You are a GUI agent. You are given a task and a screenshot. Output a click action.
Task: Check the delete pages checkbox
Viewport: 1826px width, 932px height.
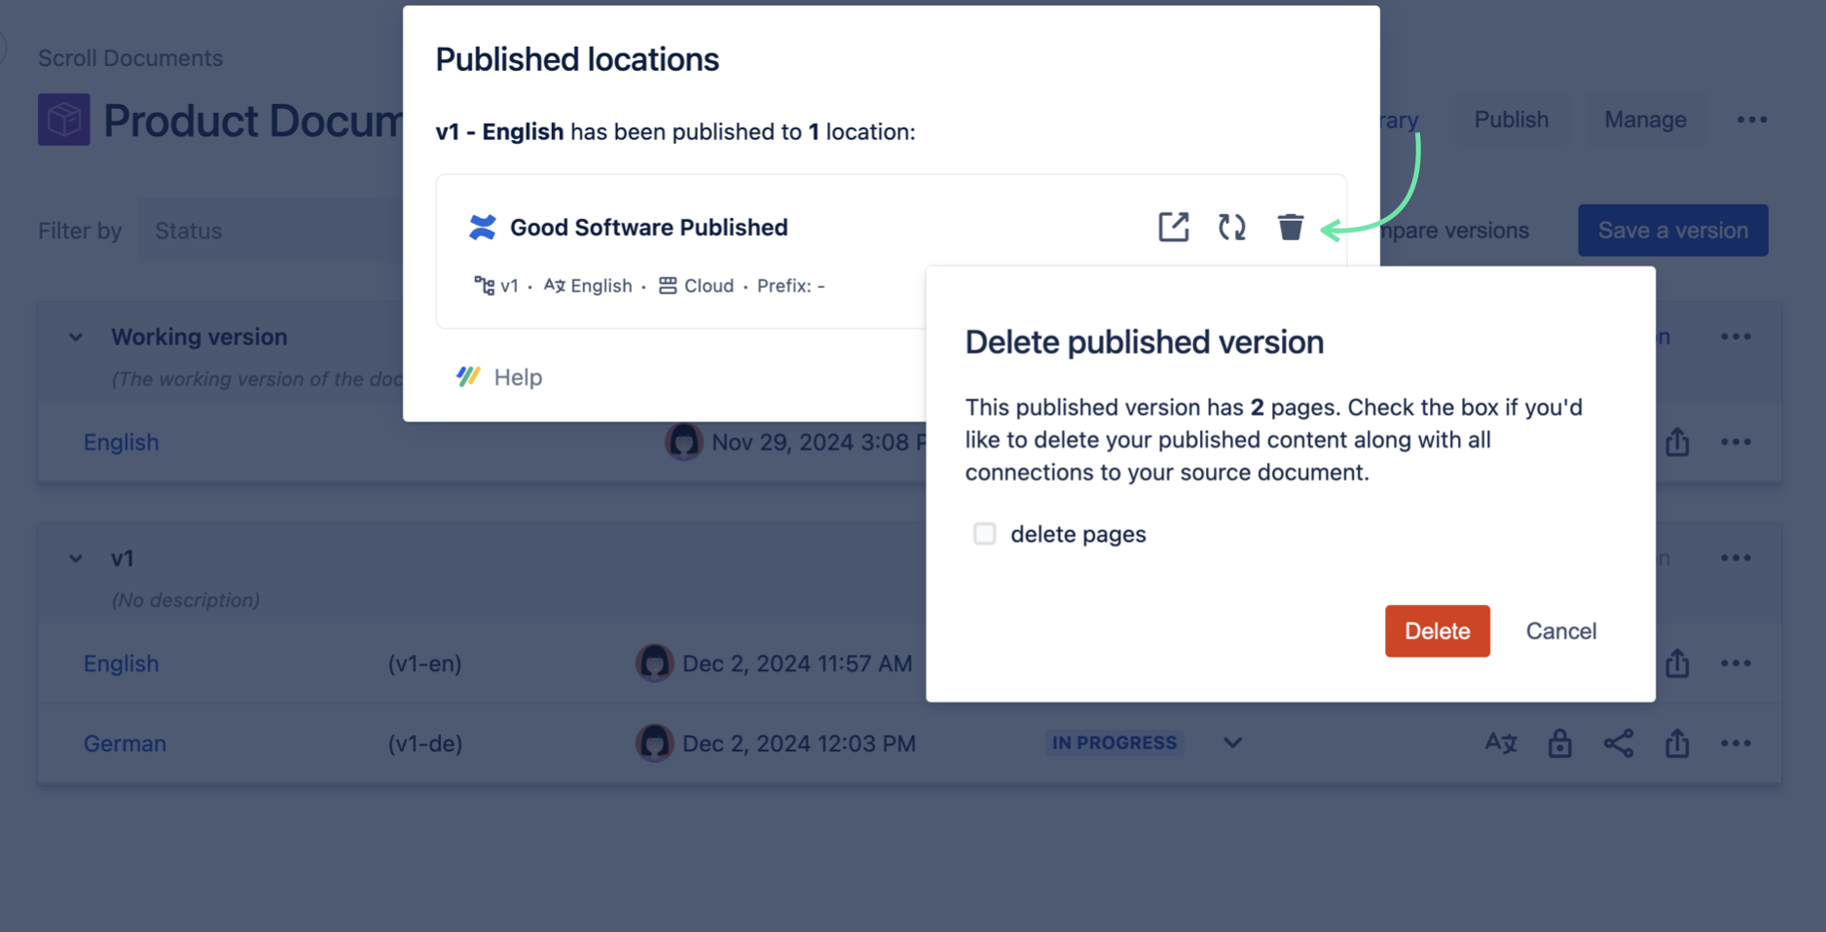click(x=984, y=533)
